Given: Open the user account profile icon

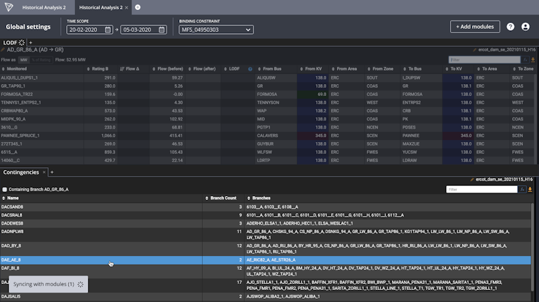Looking at the screenshot, I should (x=525, y=27).
